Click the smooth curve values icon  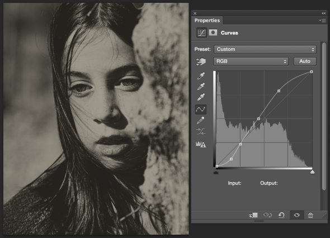pos(201,131)
